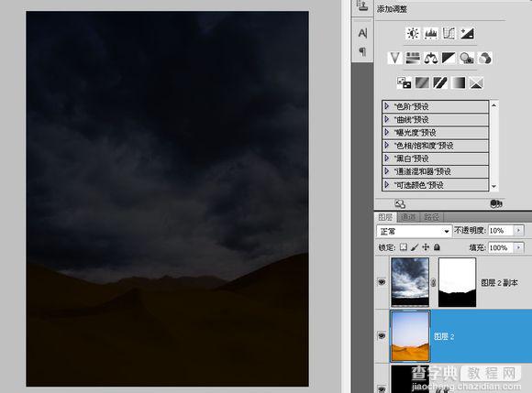Toggle lock transparent pixels
The image size is (532, 393).
coord(403,247)
